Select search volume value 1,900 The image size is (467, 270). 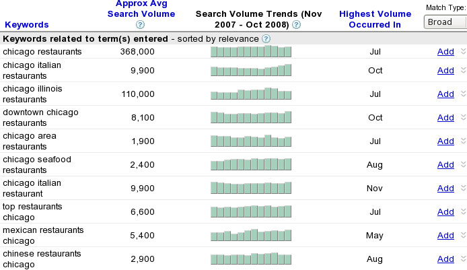[x=143, y=141]
